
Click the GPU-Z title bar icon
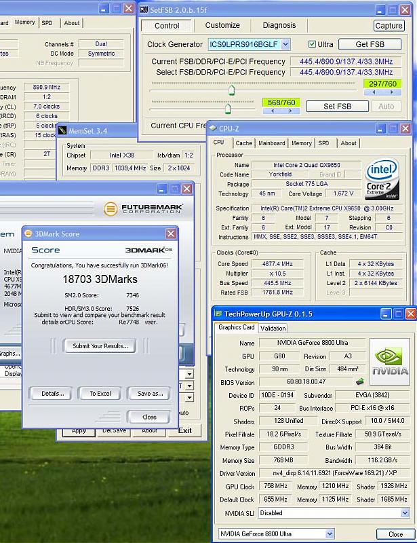point(218,314)
